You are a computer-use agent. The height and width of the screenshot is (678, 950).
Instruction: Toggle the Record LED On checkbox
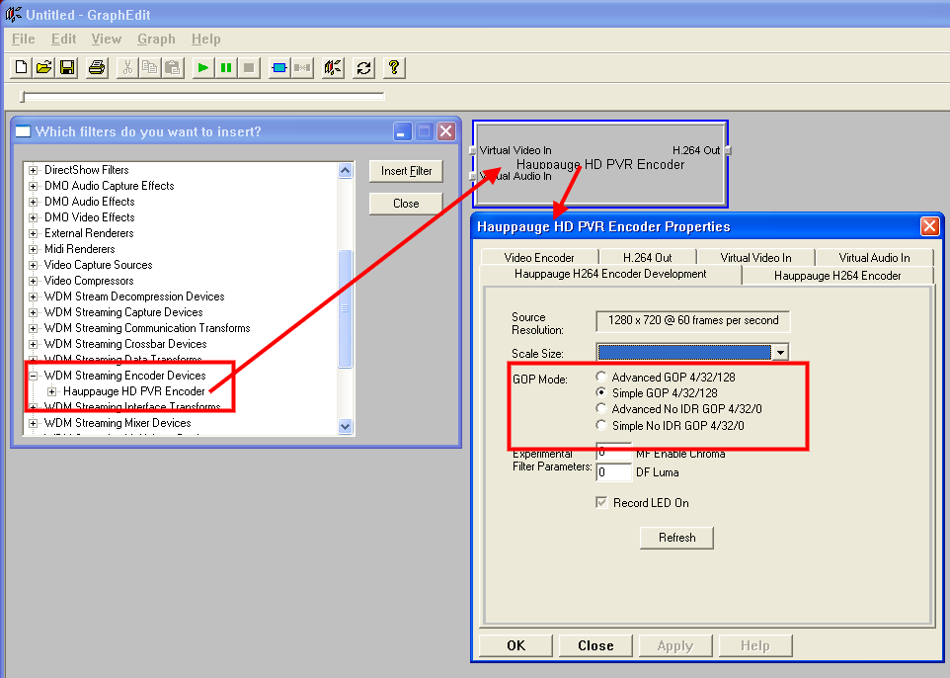[x=601, y=502]
